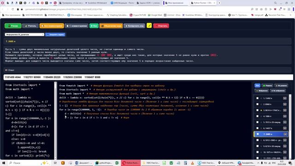
Task: Open the Информатика task set dropdown
Action: (24, 35)
